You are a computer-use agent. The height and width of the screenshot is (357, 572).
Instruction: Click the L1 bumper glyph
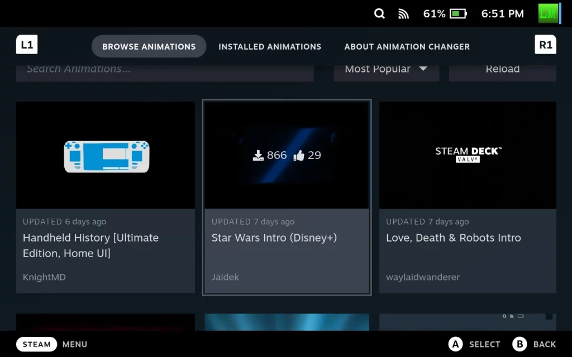(x=27, y=45)
